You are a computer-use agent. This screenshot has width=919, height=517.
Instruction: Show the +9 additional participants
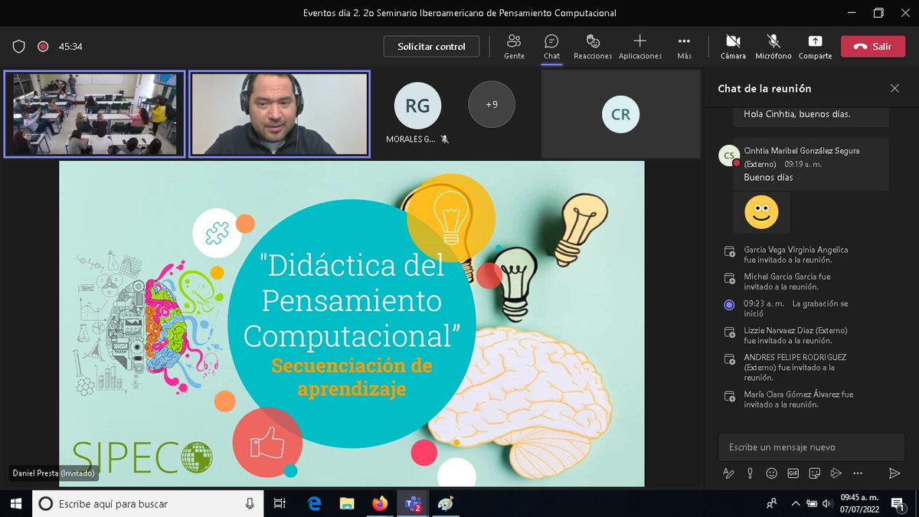point(492,104)
